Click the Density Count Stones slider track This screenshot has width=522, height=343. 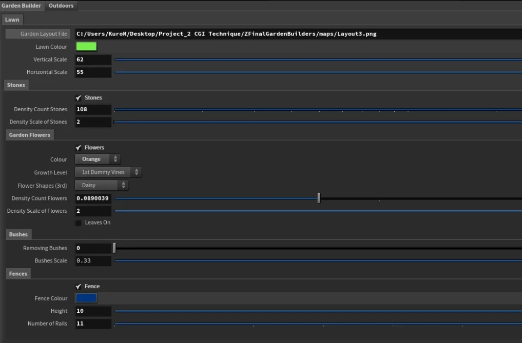click(x=318, y=109)
